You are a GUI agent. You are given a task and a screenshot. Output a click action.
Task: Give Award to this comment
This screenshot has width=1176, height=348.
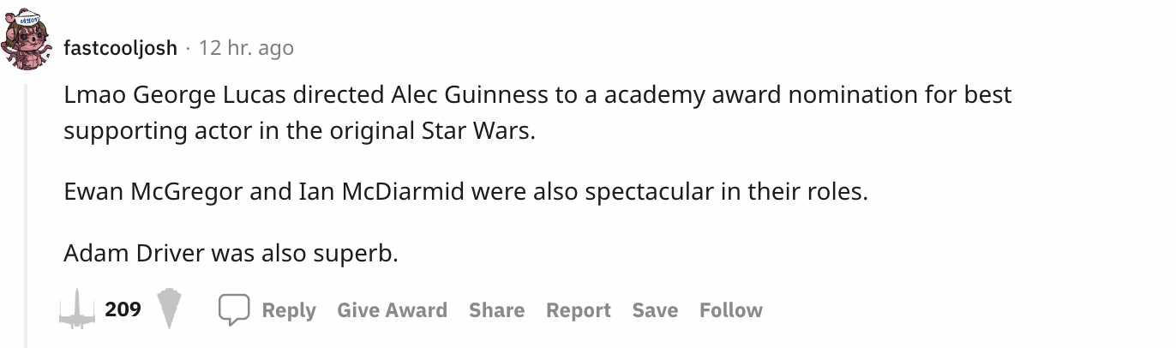click(x=392, y=310)
